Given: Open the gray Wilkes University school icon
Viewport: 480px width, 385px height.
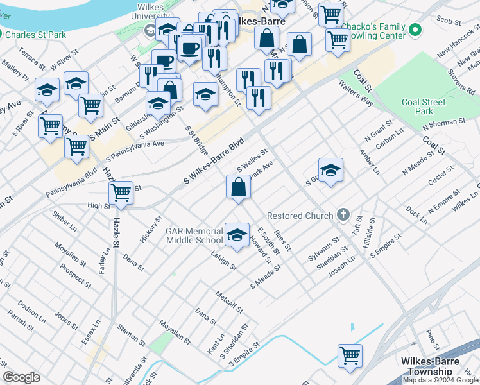Looking at the screenshot, I should coord(150,31).
